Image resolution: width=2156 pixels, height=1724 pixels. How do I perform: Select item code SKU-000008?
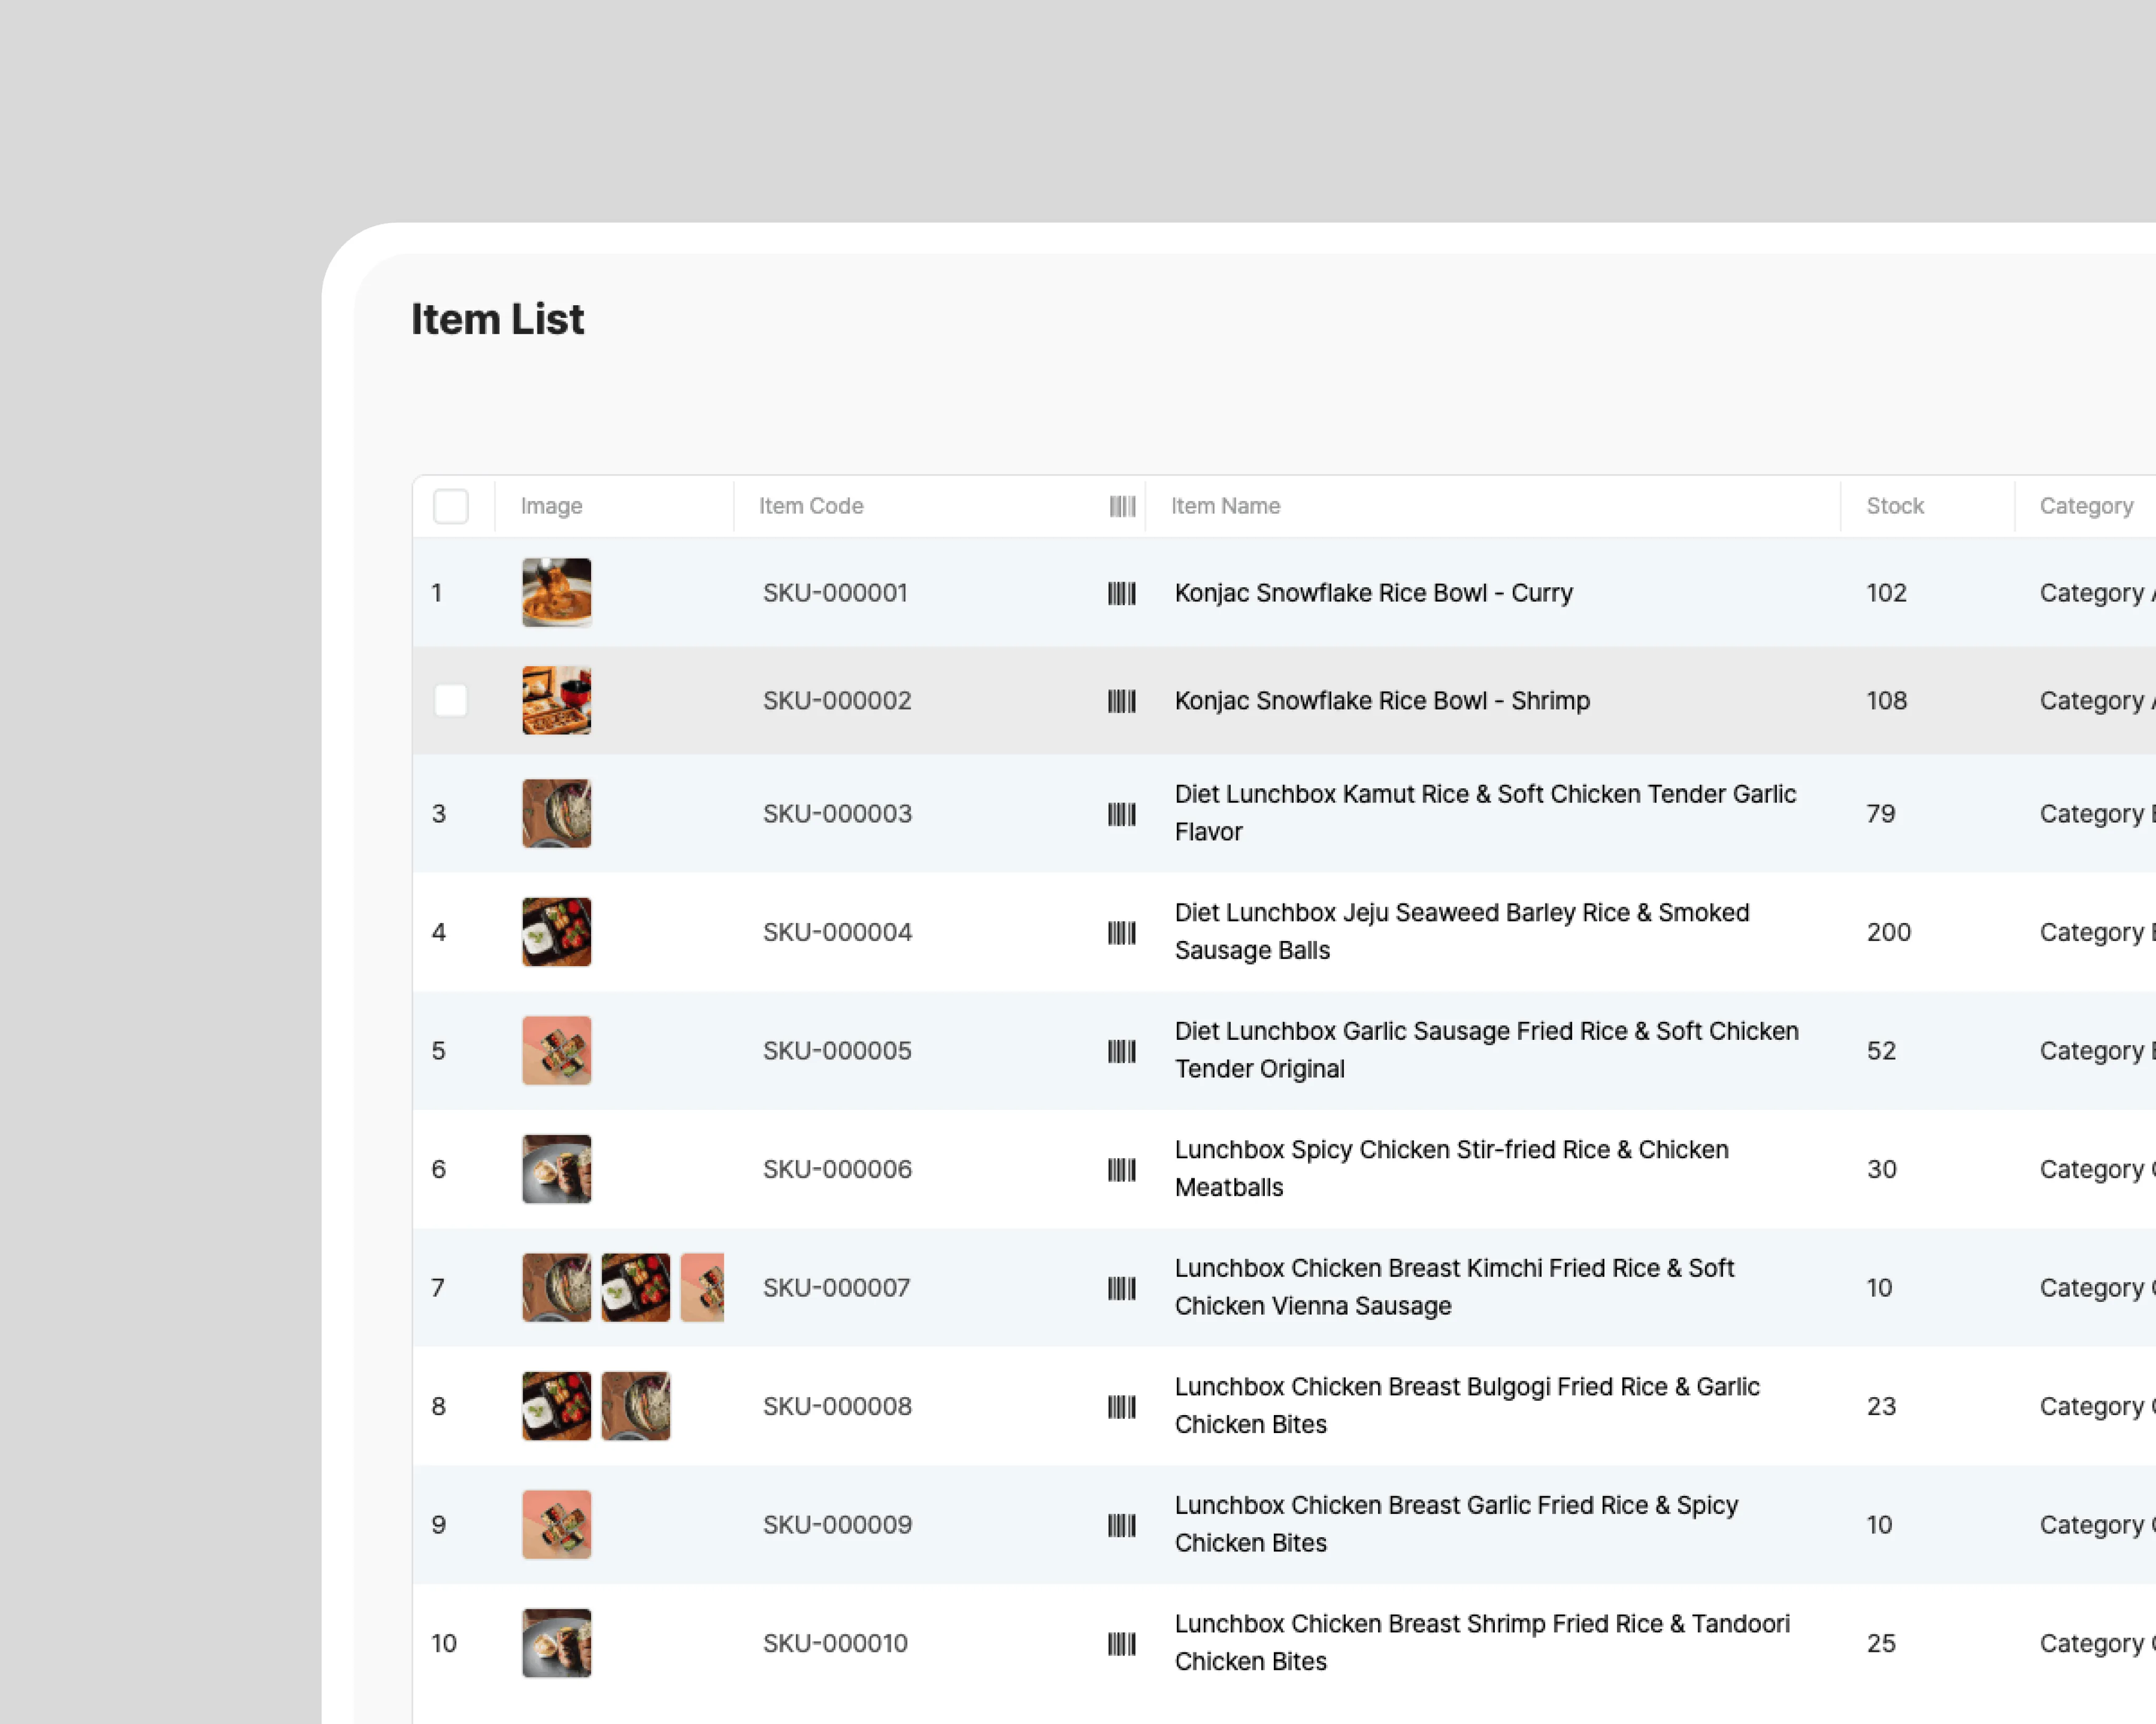tap(838, 1406)
